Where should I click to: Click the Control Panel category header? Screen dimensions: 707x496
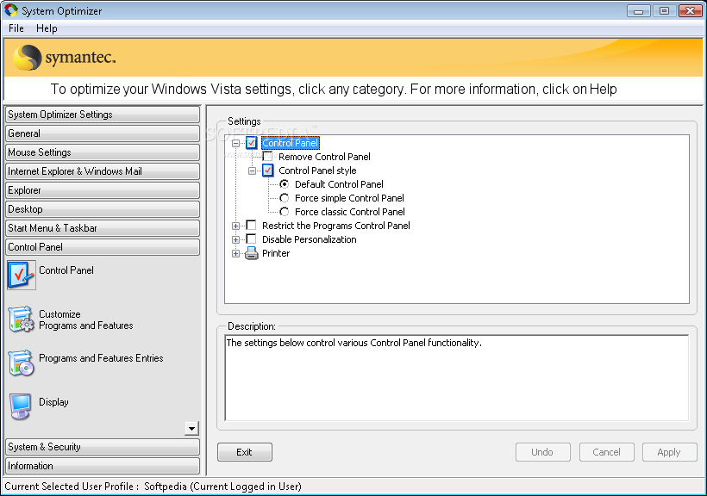[103, 247]
